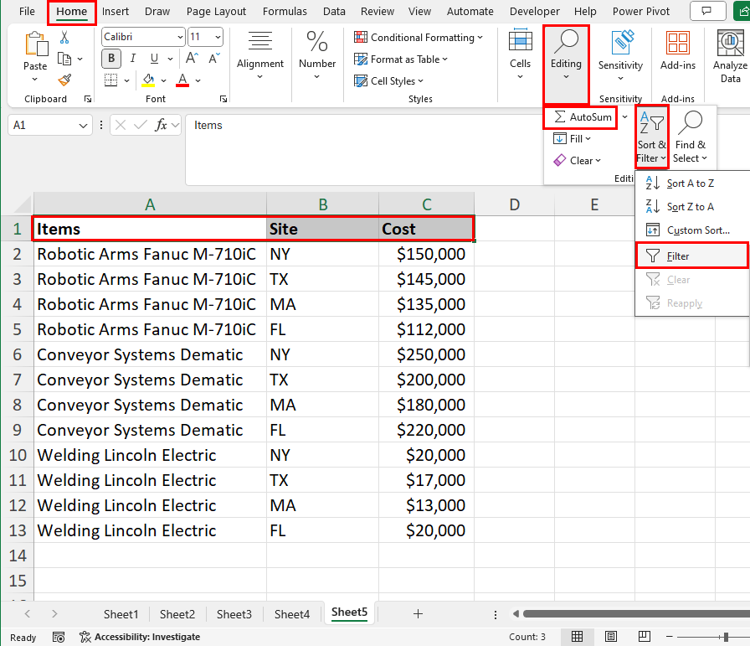750x646 pixels.
Task: Open the Name Box A1 dropdown
Action: pos(83,126)
